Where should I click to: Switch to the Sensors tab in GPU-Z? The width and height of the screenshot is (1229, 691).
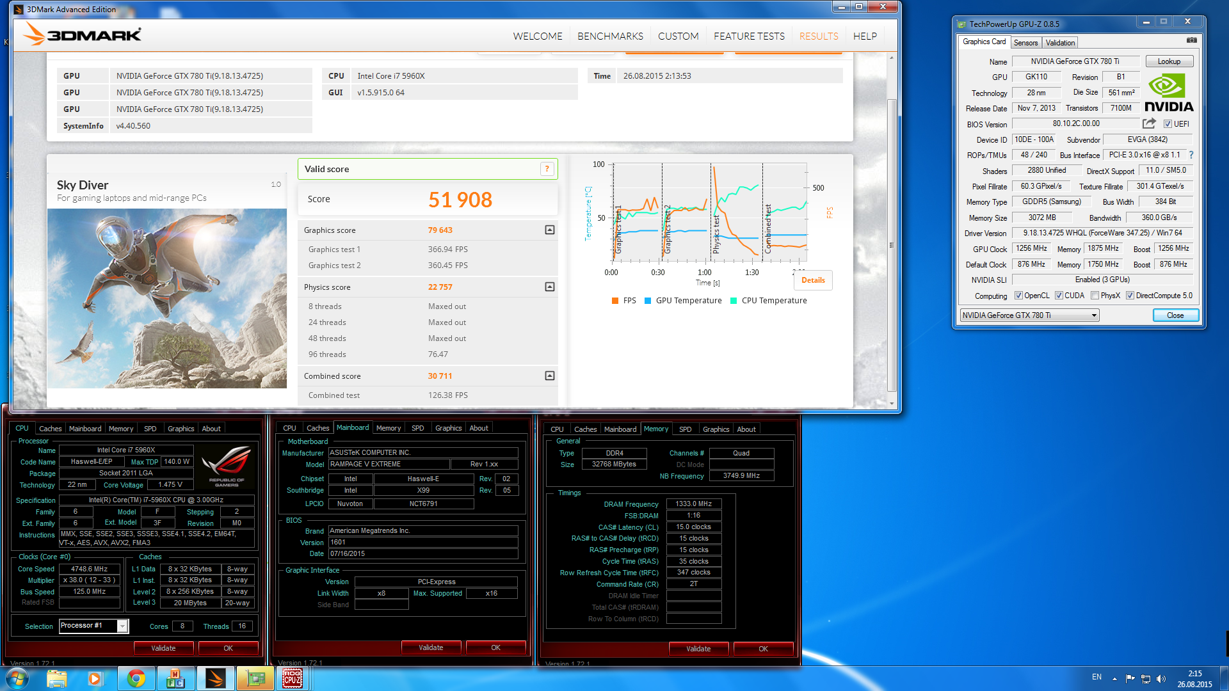(1025, 43)
